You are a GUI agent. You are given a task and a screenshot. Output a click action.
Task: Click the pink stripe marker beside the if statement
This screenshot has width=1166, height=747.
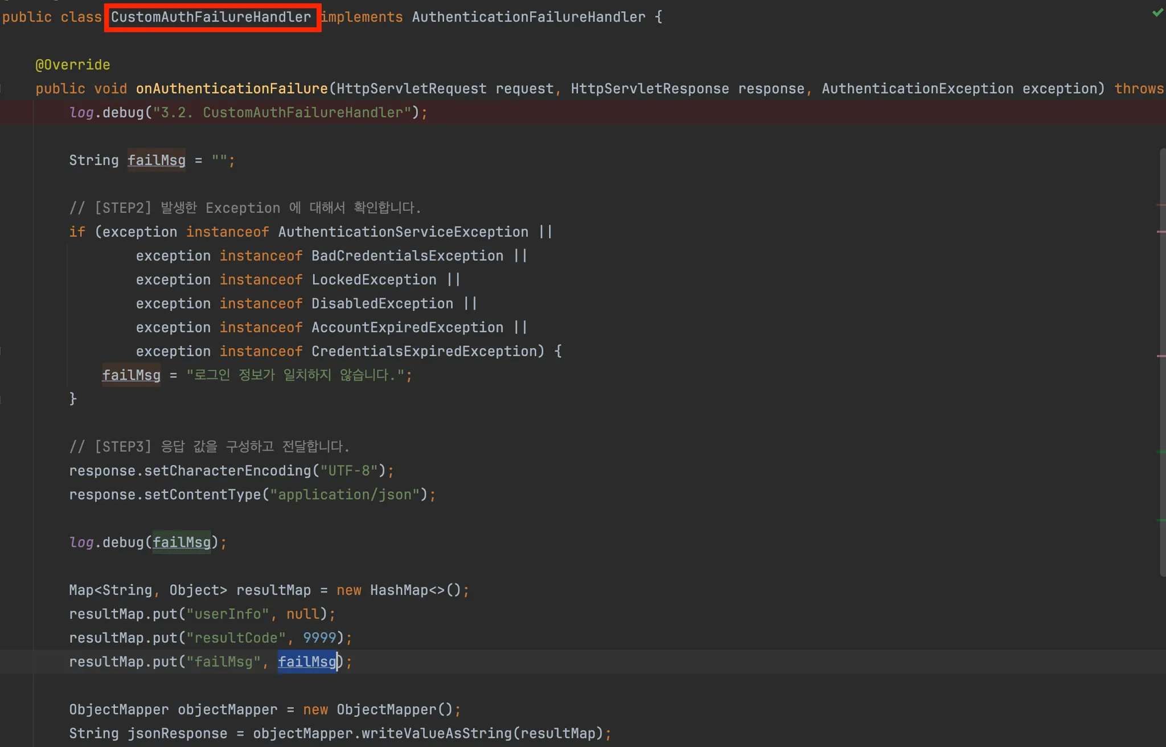tap(1161, 232)
